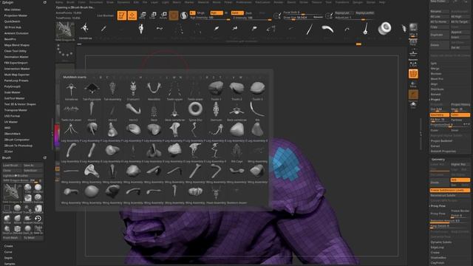Pick the Spine Disc torus mesh
This screenshot has width=473, height=266.
pos(195,112)
